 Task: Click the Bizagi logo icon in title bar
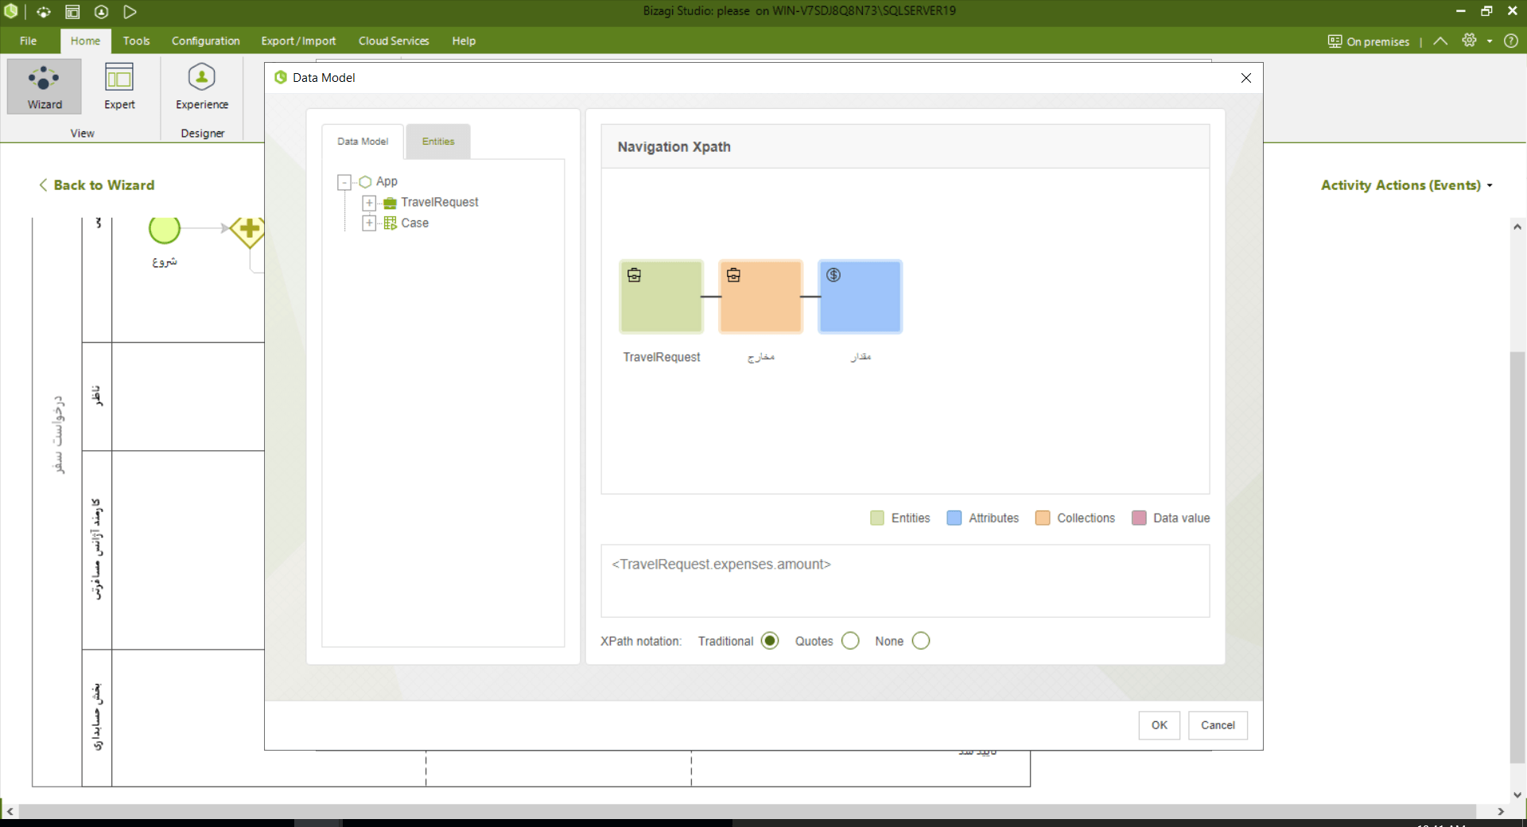[x=11, y=11]
